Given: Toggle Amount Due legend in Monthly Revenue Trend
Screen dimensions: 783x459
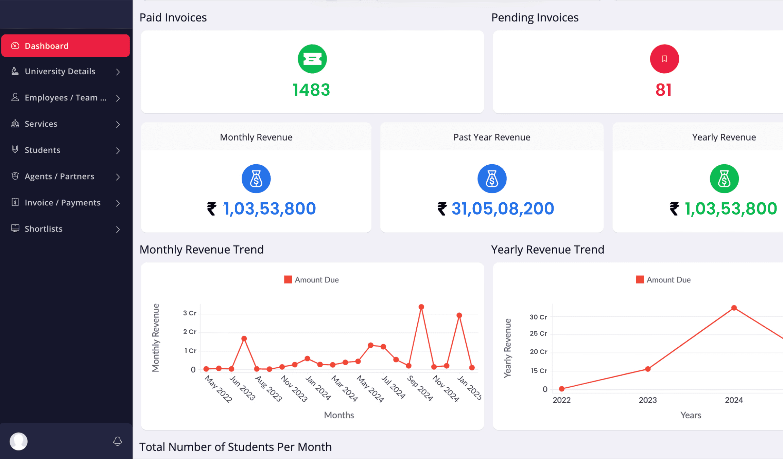Looking at the screenshot, I should 316,280.
